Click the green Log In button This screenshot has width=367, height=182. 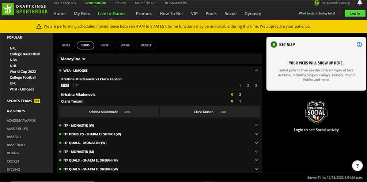pyautogui.click(x=355, y=13)
